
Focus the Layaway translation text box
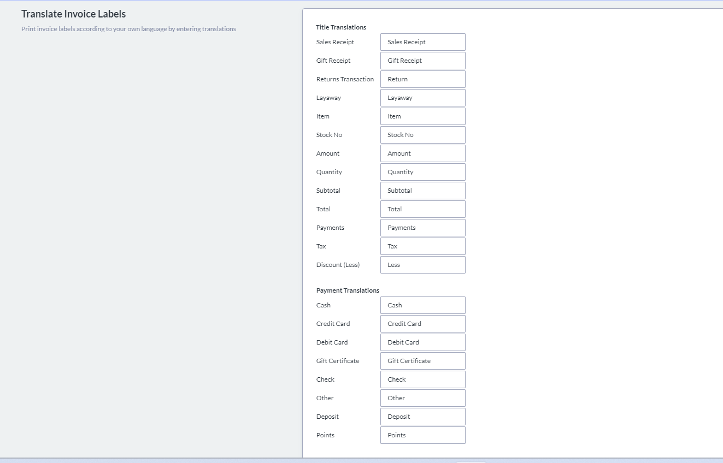pyautogui.click(x=422, y=98)
